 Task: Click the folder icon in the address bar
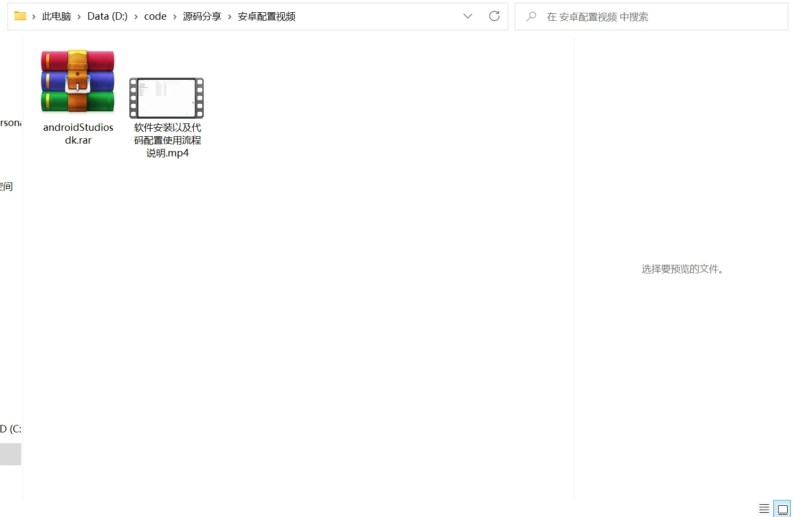(x=20, y=16)
